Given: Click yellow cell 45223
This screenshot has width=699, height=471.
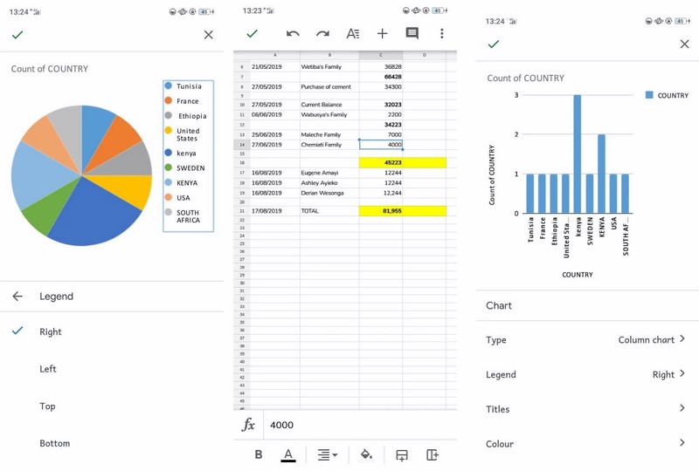Looking at the screenshot, I should 381,162.
